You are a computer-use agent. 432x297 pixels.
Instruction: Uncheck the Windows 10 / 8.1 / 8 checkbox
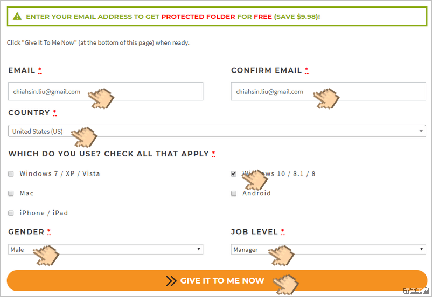[x=234, y=173]
